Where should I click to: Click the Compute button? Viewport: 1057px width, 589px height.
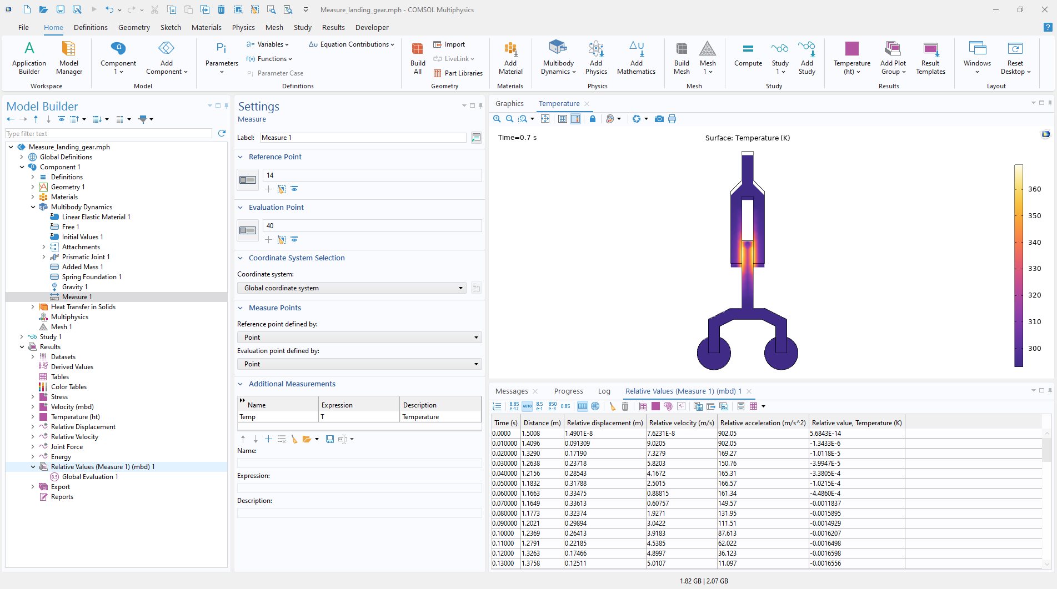(x=748, y=55)
